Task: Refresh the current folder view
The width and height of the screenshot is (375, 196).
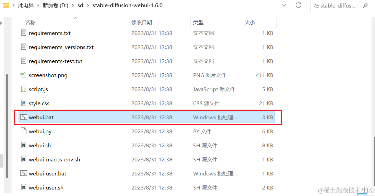Action: (298, 5)
